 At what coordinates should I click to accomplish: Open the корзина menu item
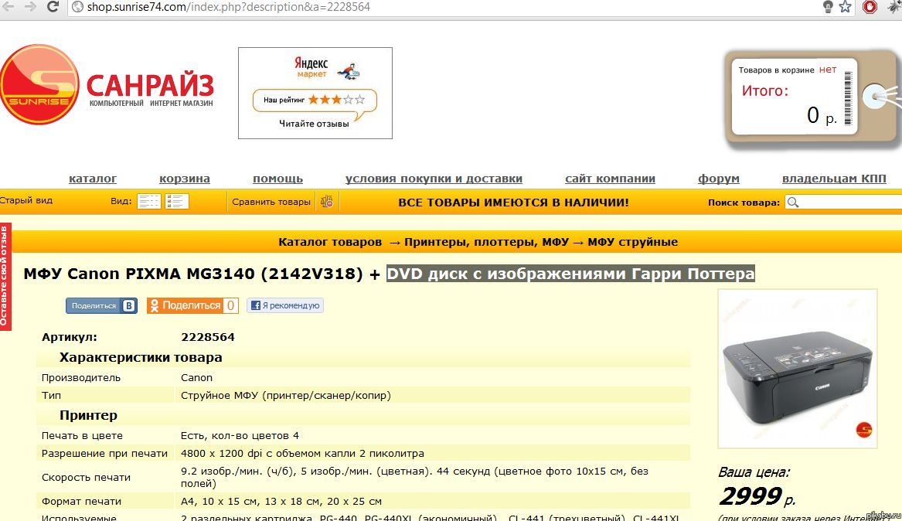(185, 179)
